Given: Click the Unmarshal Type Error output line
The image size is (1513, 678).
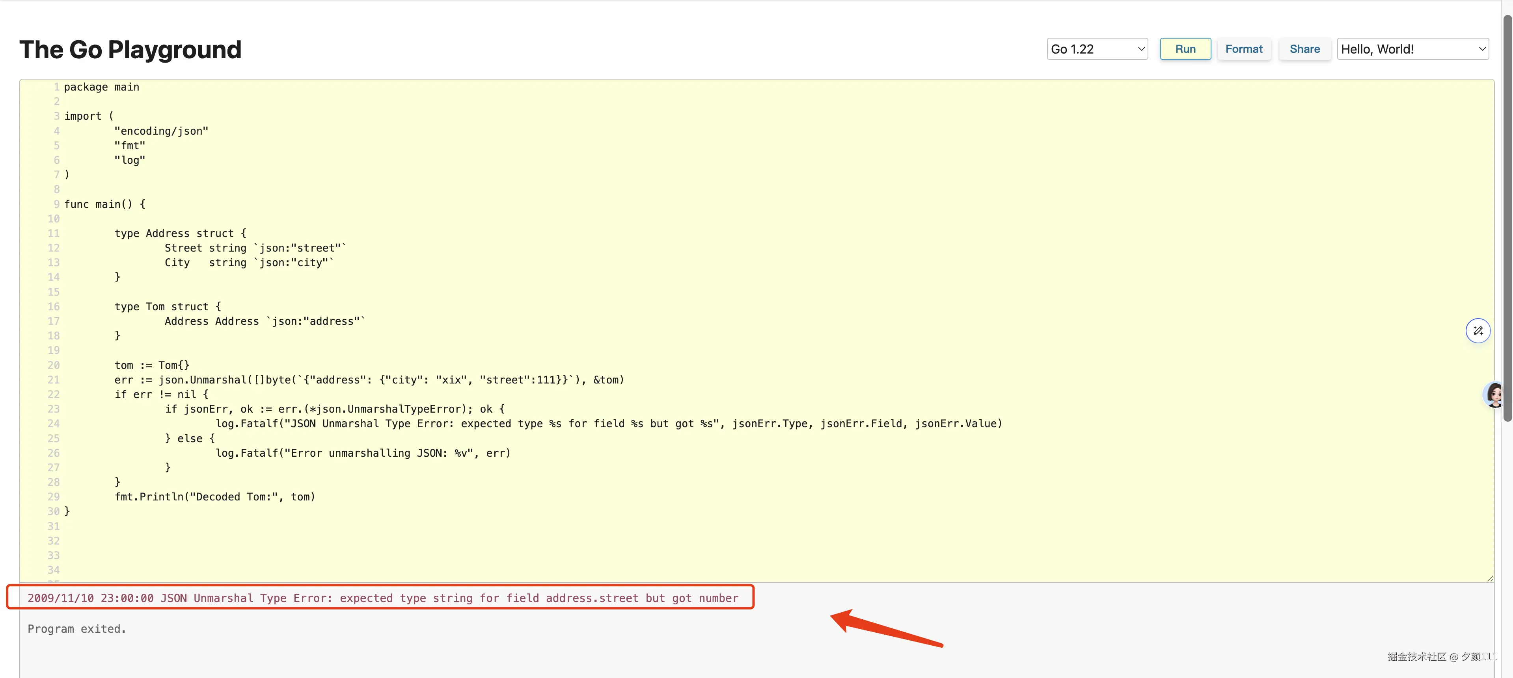Looking at the screenshot, I should 382,598.
